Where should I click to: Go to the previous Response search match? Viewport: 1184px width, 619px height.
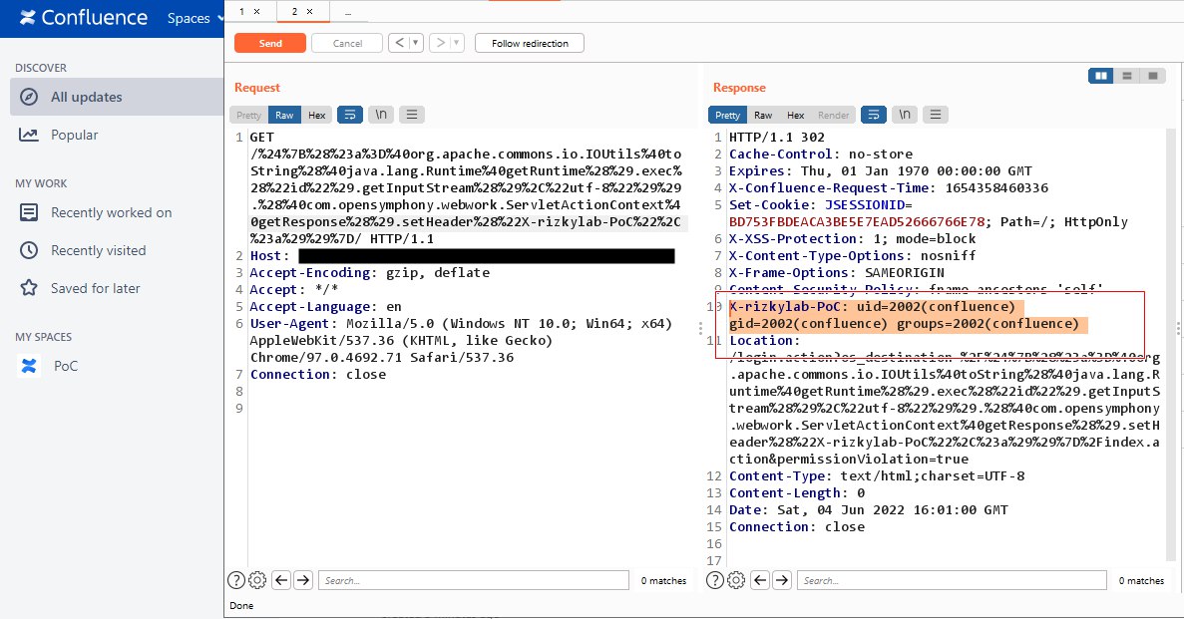(760, 580)
